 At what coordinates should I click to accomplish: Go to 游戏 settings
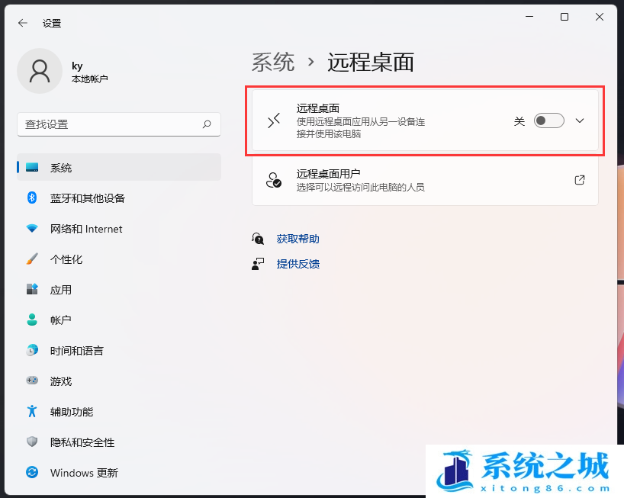118,381
